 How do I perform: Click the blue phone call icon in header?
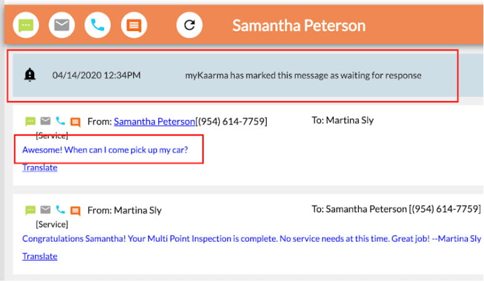[x=98, y=25]
